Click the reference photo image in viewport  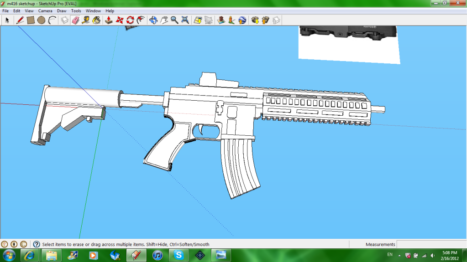point(349,45)
